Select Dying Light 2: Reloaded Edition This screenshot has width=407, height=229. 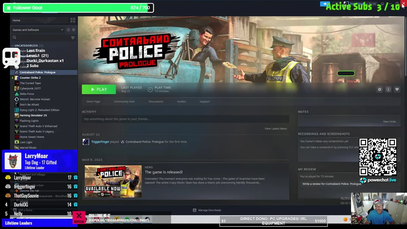39,110
